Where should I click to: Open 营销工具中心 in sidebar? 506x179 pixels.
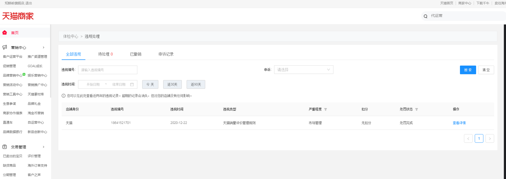pyautogui.click(x=13, y=94)
